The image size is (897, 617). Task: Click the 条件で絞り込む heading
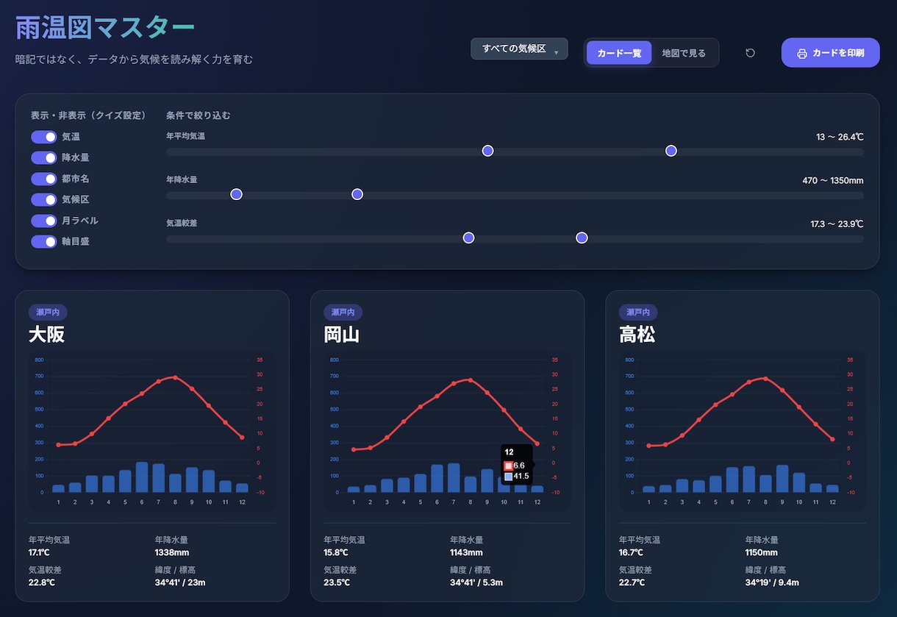click(x=199, y=115)
